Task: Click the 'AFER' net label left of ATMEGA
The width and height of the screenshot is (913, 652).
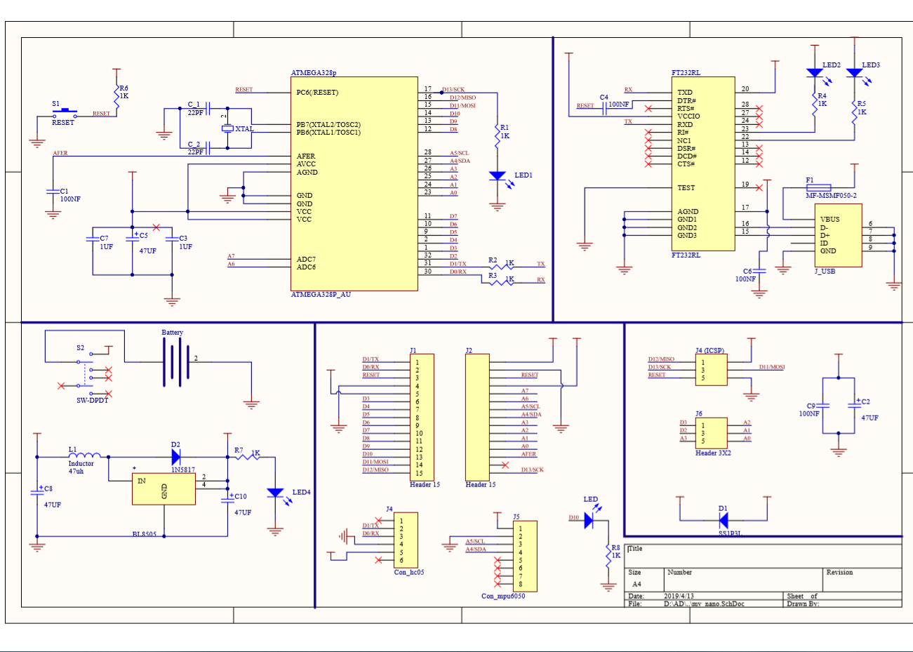Action: pyautogui.click(x=60, y=153)
